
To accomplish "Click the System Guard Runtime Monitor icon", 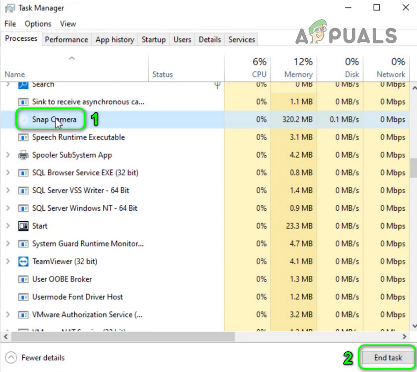I will tap(24, 244).
